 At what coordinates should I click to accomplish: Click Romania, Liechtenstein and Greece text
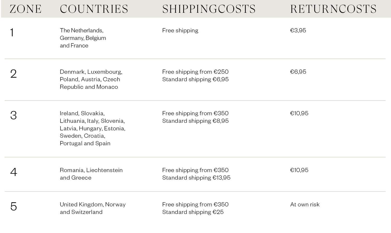(91, 174)
